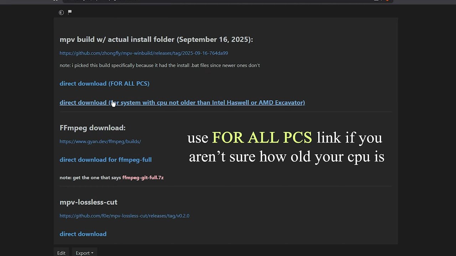Open the gyan.dev ffmpeg builds link
Screen dimensions: 456x256
100,142
